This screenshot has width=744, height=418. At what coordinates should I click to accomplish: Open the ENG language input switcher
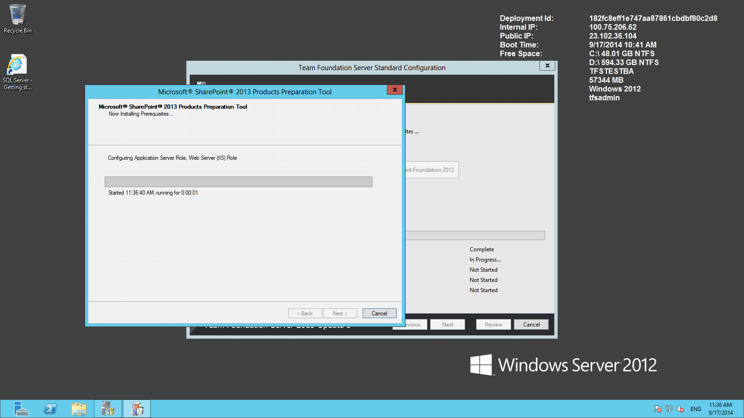click(696, 409)
